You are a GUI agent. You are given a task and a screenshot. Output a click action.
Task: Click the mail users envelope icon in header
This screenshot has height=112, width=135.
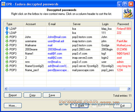coord(128,13)
